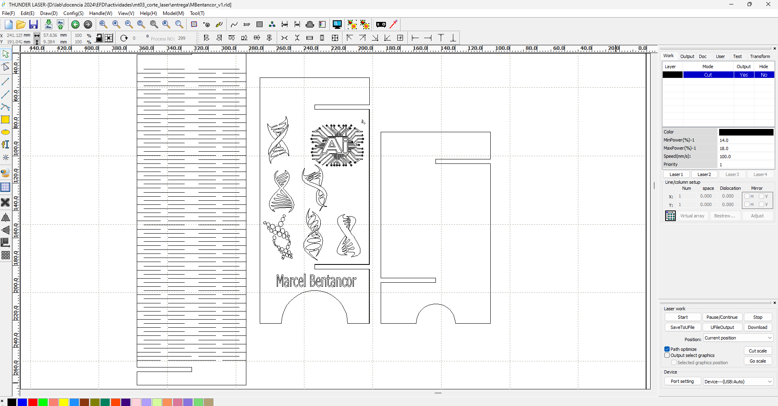Enable Output select graphics checkbox

point(667,355)
